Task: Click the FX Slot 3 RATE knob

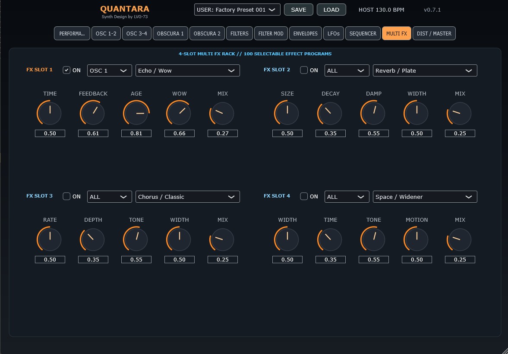Action: click(x=50, y=239)
